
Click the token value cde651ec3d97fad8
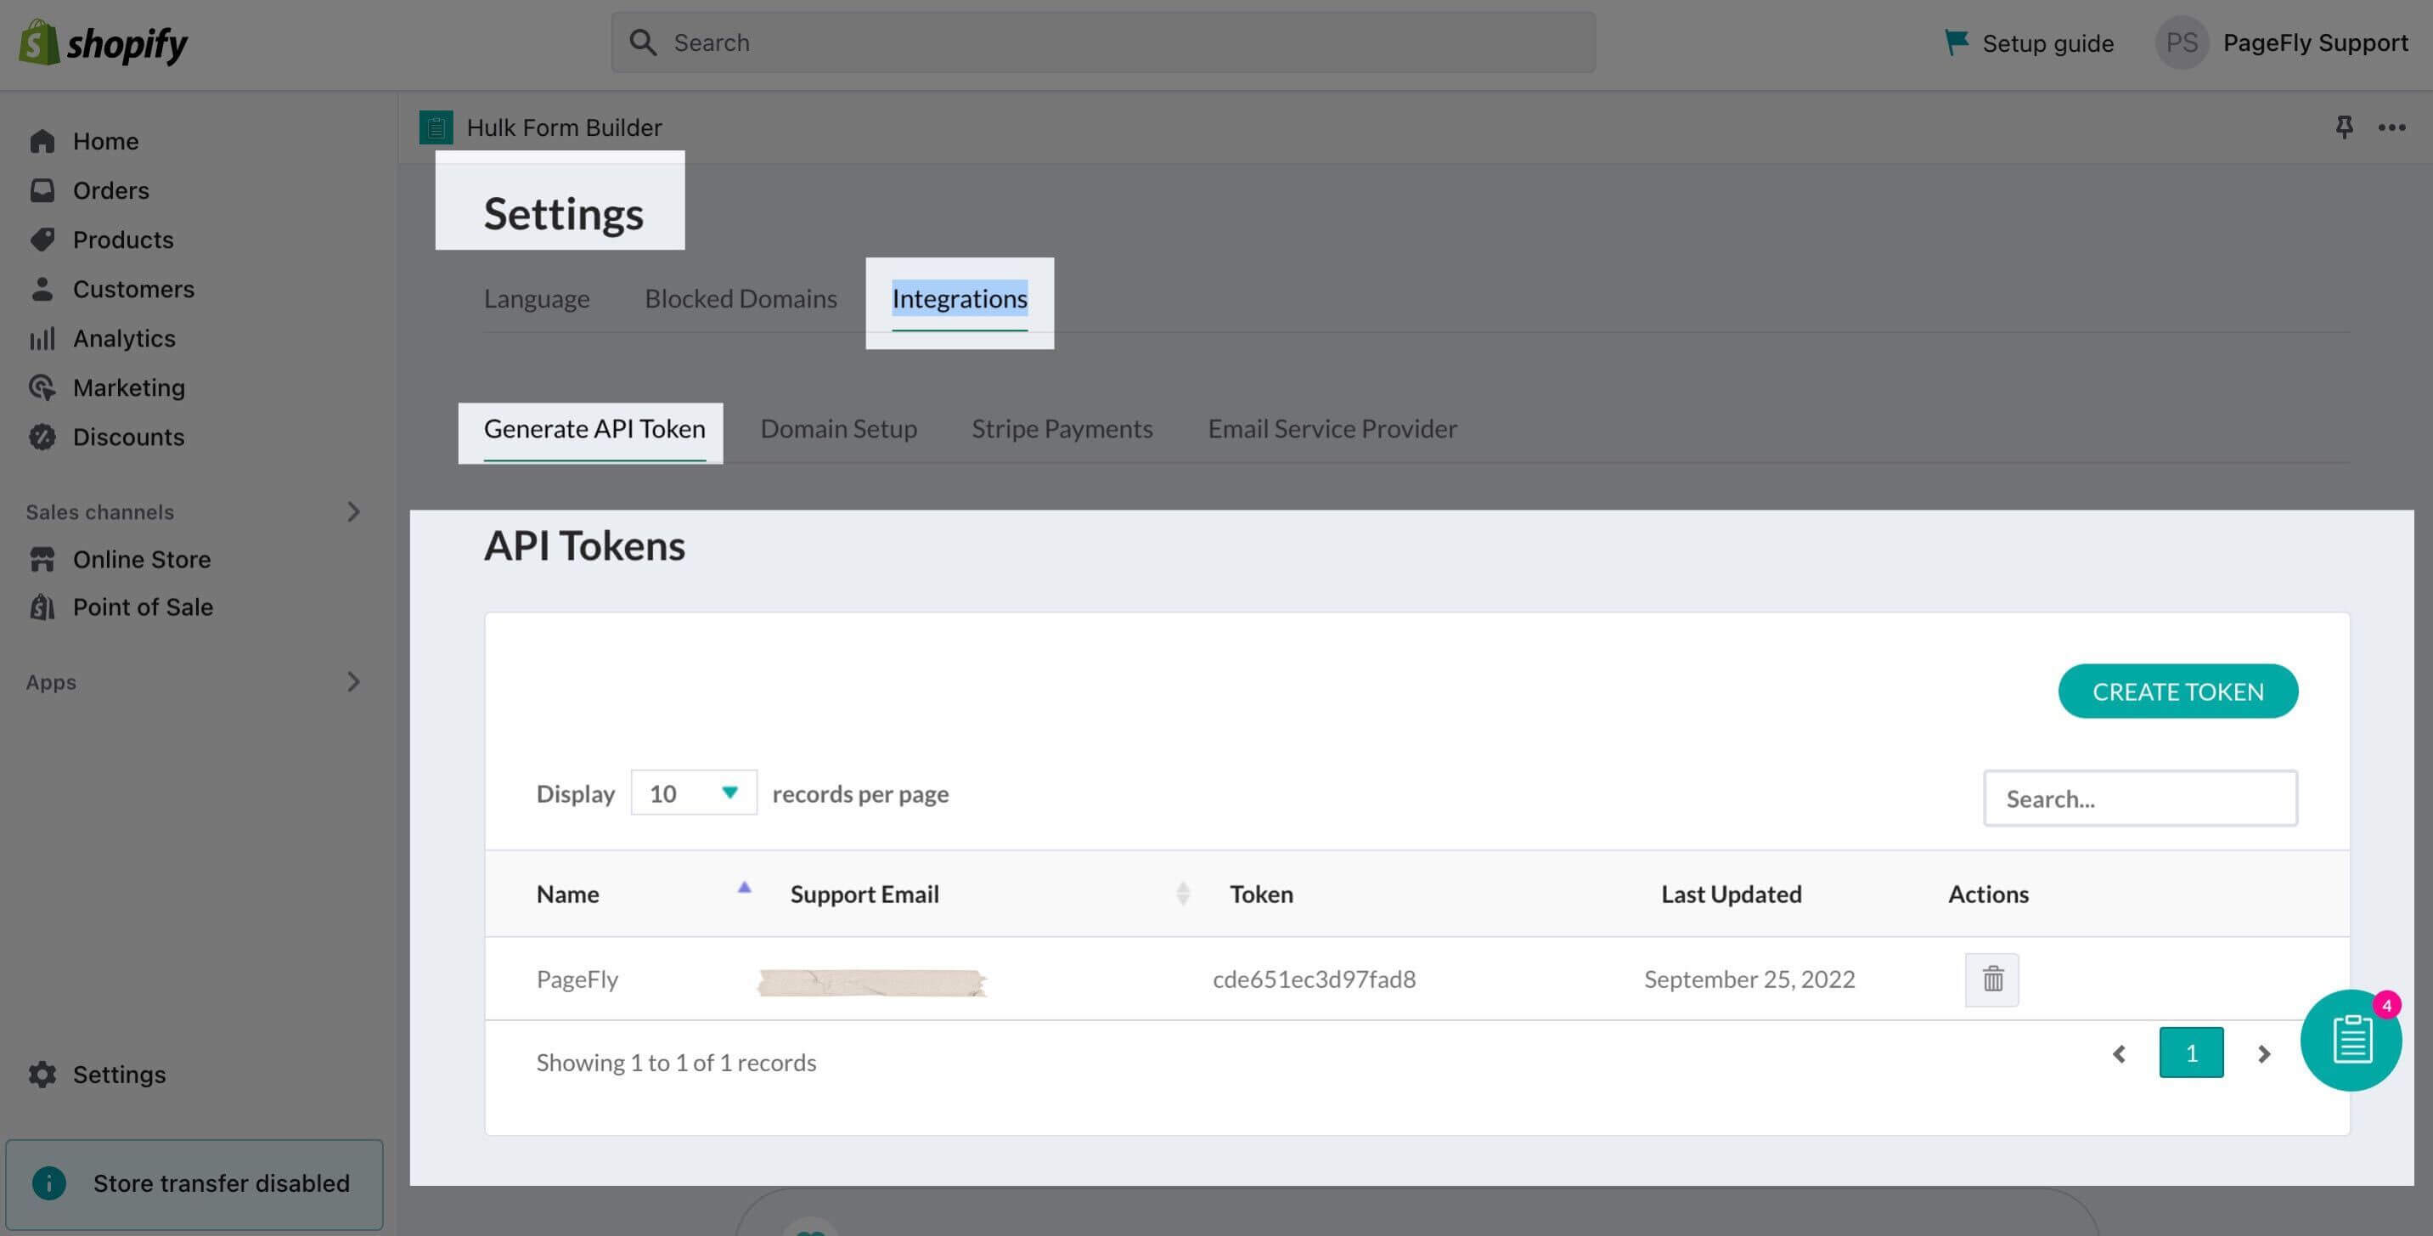tap(1314, 979)
